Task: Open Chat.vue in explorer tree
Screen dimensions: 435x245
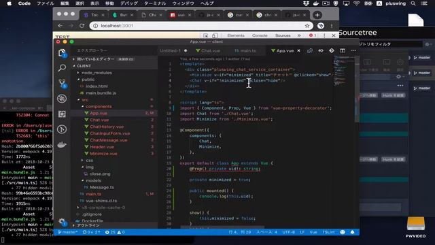Action: (99, 120)
